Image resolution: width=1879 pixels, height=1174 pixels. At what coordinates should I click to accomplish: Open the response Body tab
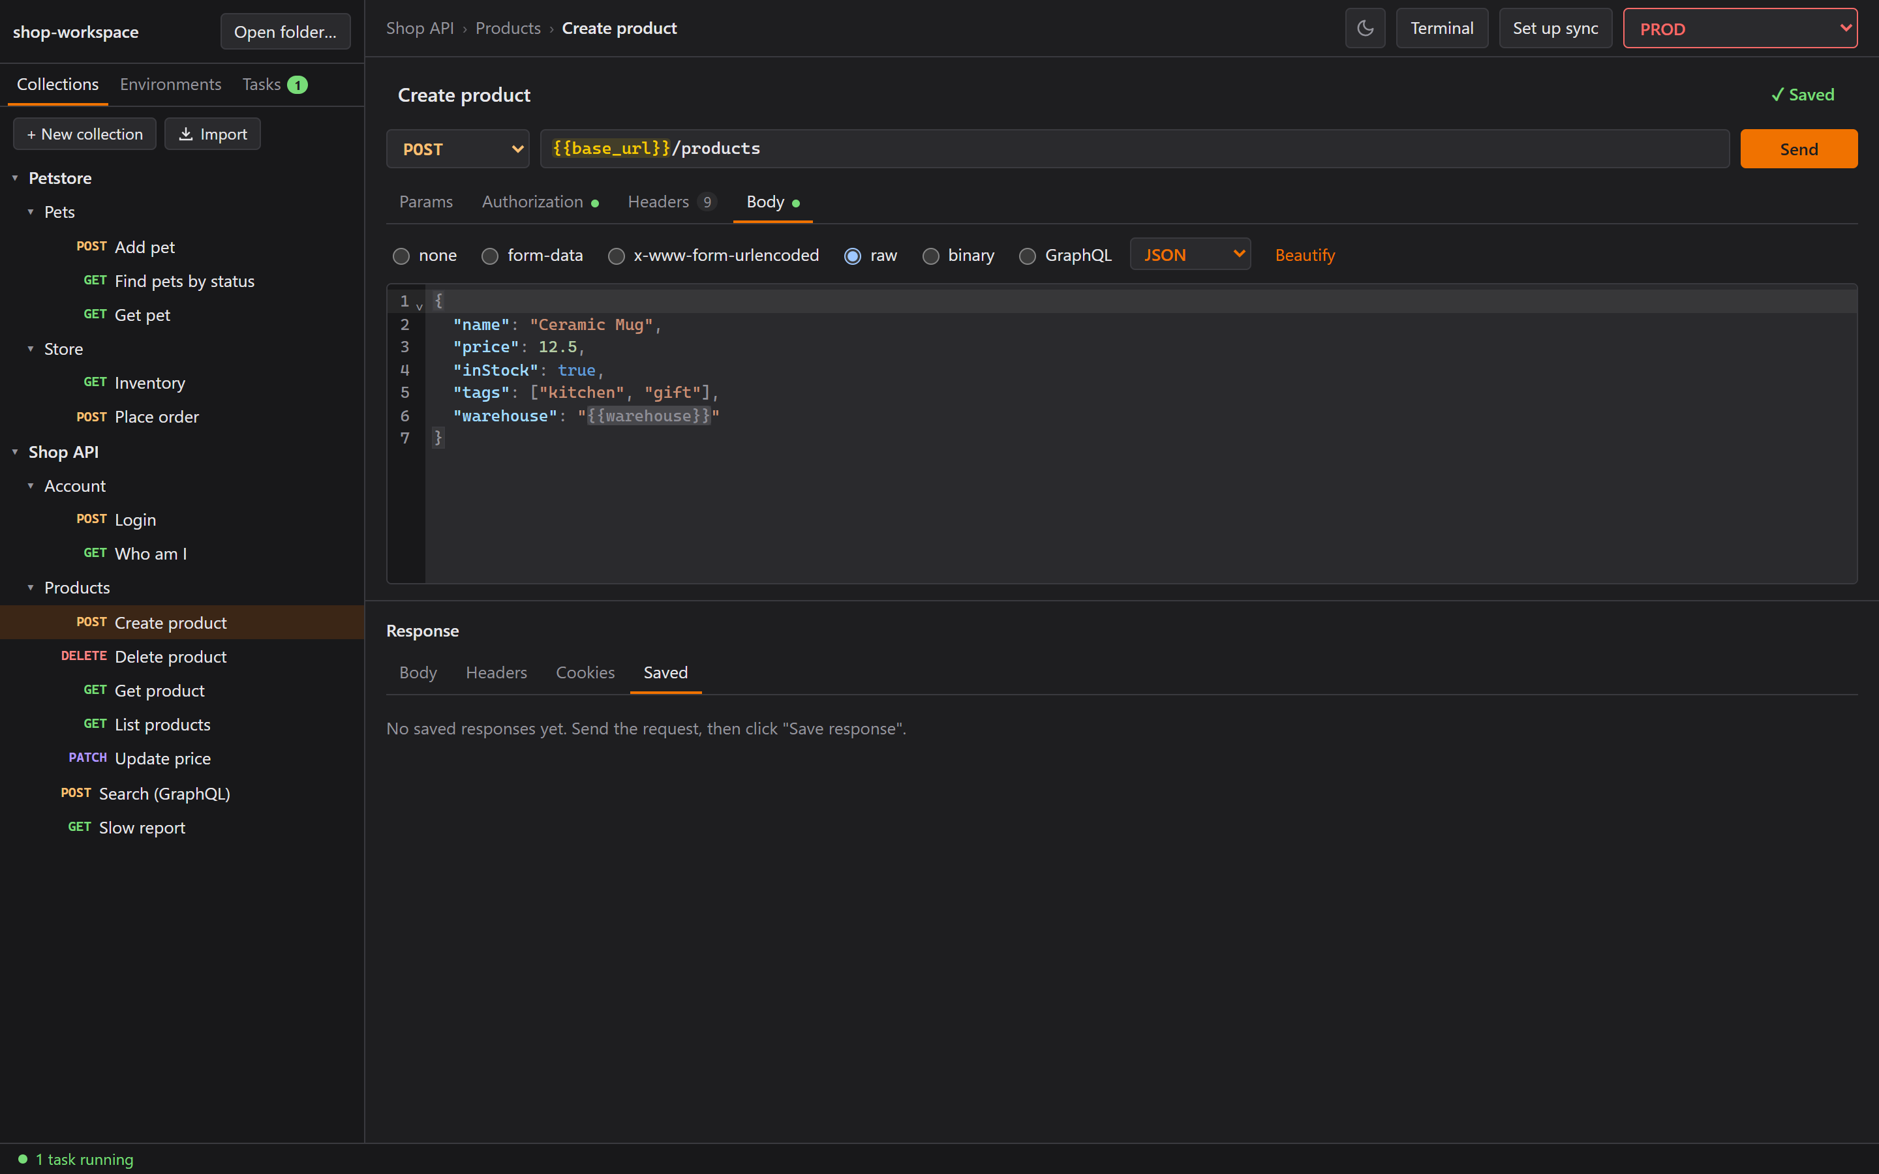click(x=418, y=672)
